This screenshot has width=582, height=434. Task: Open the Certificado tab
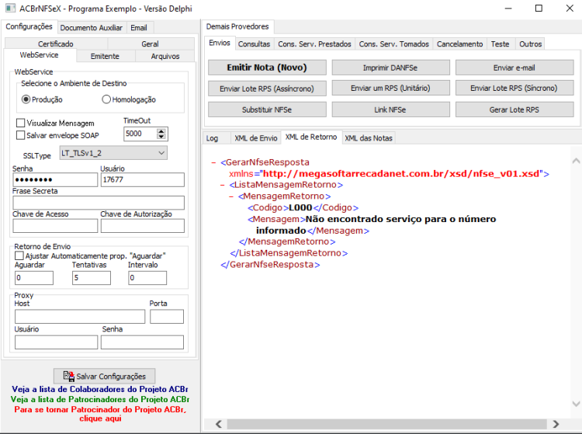tap(56, 43)
